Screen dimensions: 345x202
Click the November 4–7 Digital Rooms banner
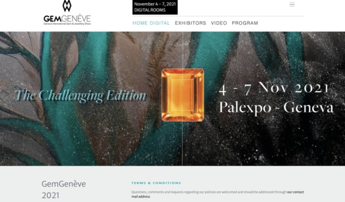click(155, 7)
